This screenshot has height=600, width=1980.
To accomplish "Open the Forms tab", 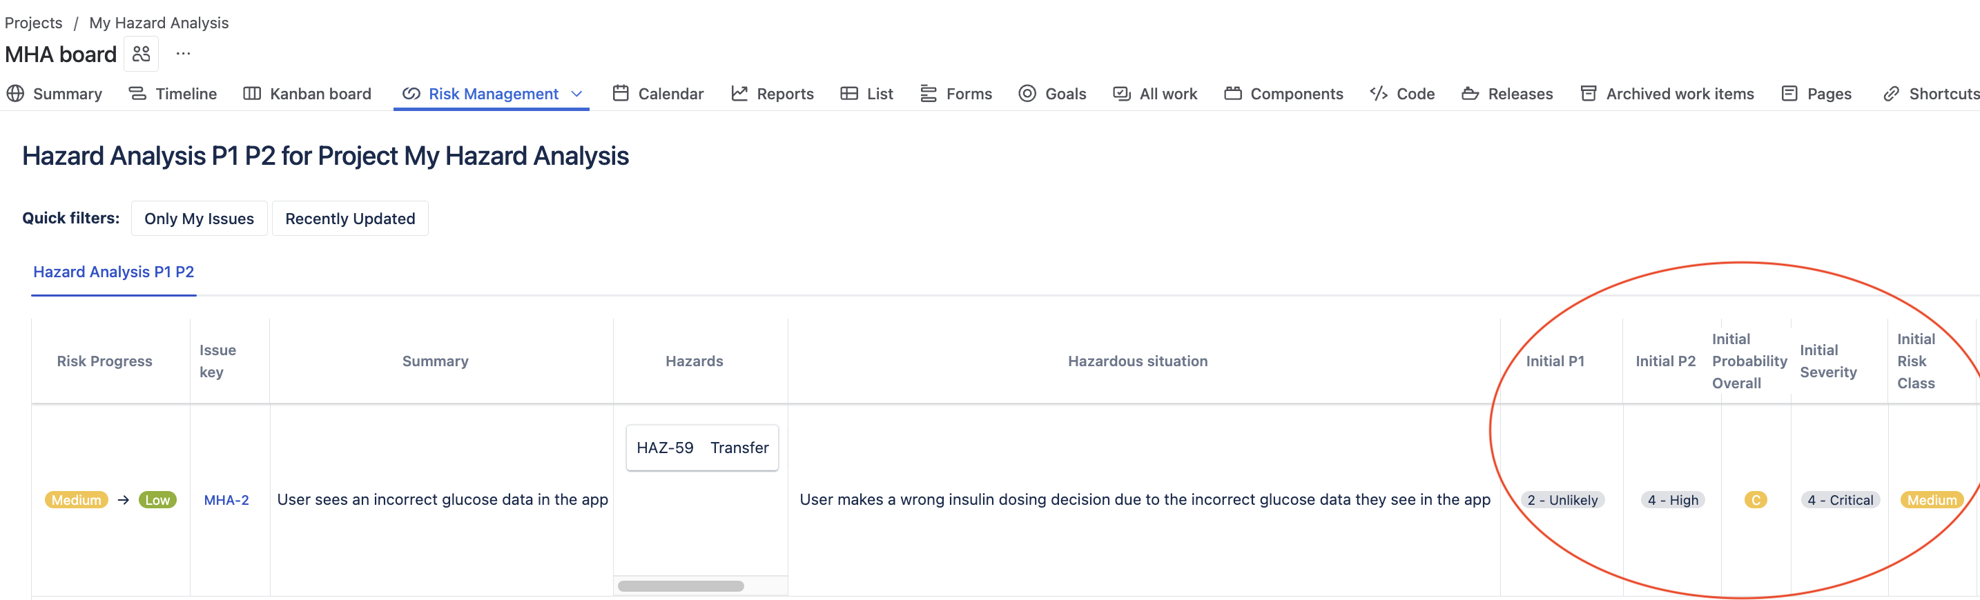I will pos(969,94).
